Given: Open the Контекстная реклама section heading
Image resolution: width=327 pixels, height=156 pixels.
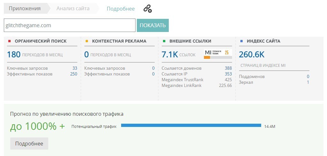Looking at the screenshot, I should point(119,41).
